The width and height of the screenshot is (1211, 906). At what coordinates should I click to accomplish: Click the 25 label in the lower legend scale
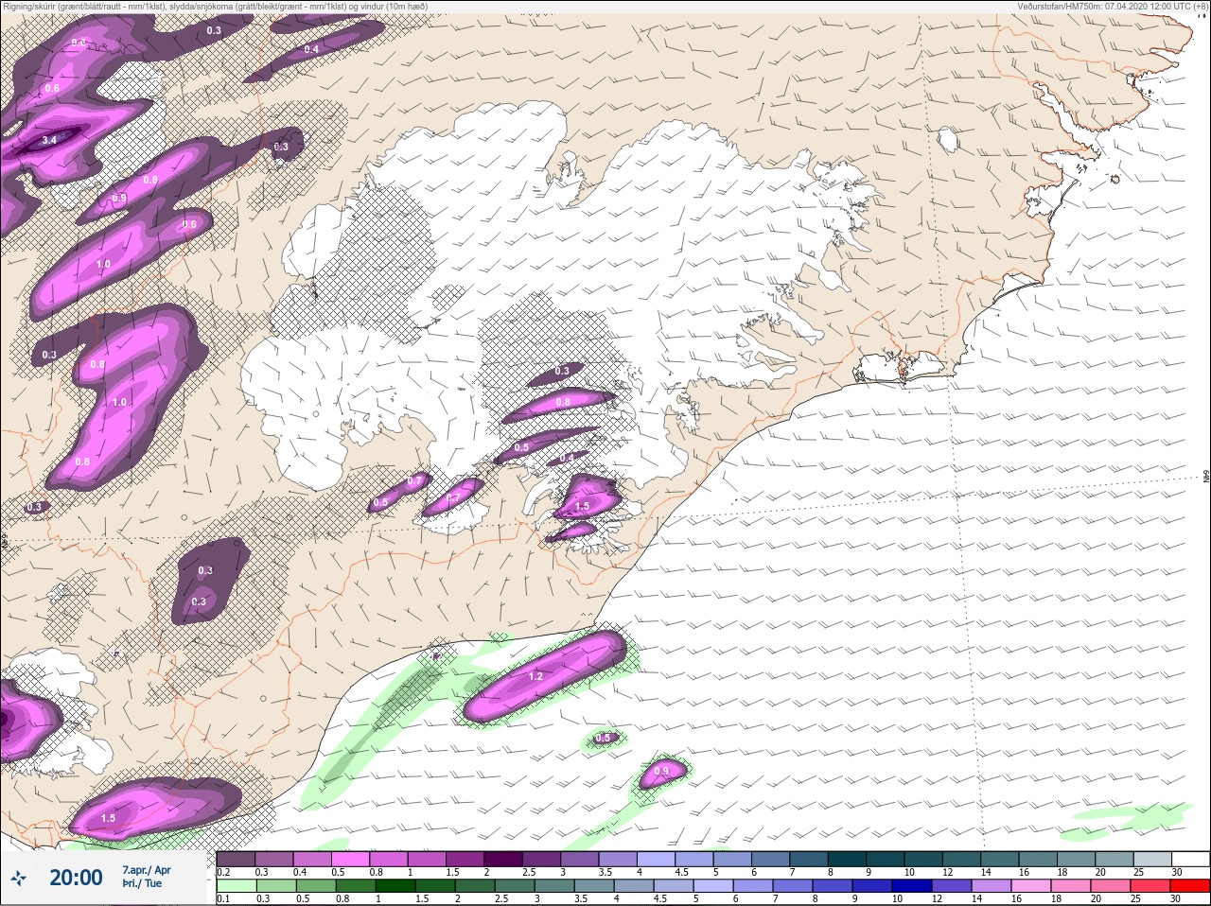pos(1137,898)
